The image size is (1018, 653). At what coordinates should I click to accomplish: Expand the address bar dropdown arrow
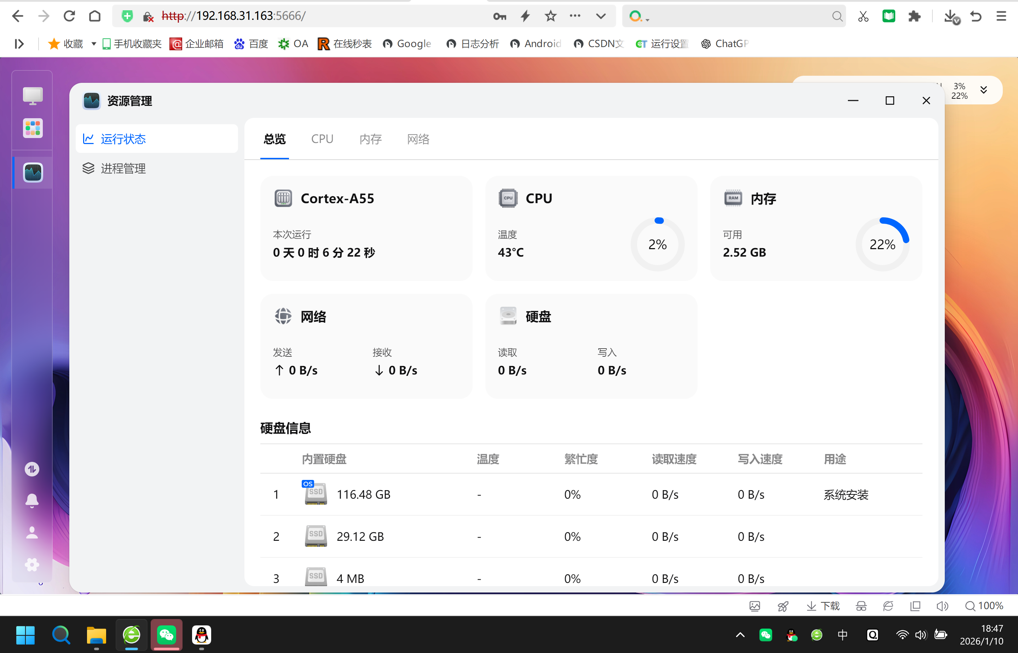(600, 16)
